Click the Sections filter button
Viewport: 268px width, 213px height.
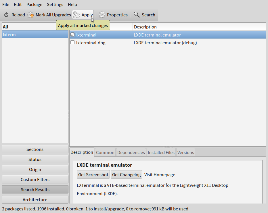[35, 149]
